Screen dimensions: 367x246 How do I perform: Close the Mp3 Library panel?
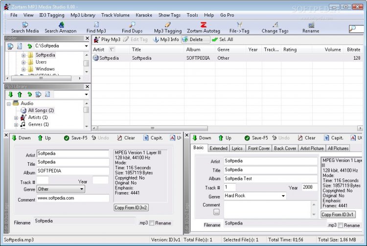(87, 87)
